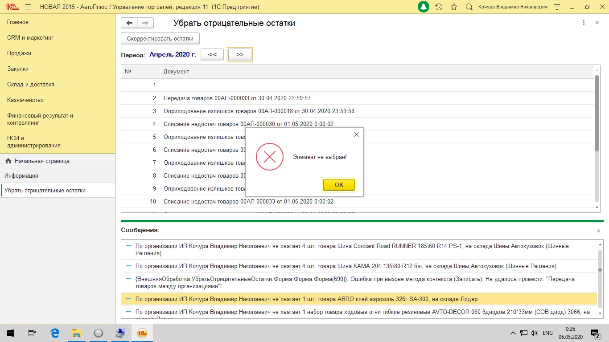Viewport: 609px width, 342px height.
Task: Click message about Шина КАМА 204
Action: click(x=359, y=266)
